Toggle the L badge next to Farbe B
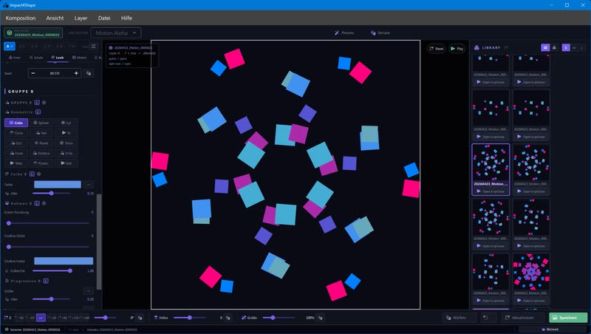 point(32,174)
